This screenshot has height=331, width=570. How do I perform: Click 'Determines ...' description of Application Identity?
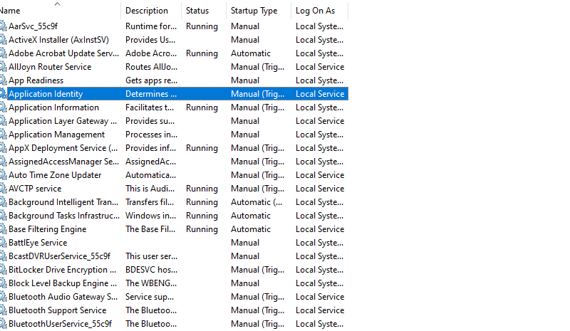[x=151, y=94]
